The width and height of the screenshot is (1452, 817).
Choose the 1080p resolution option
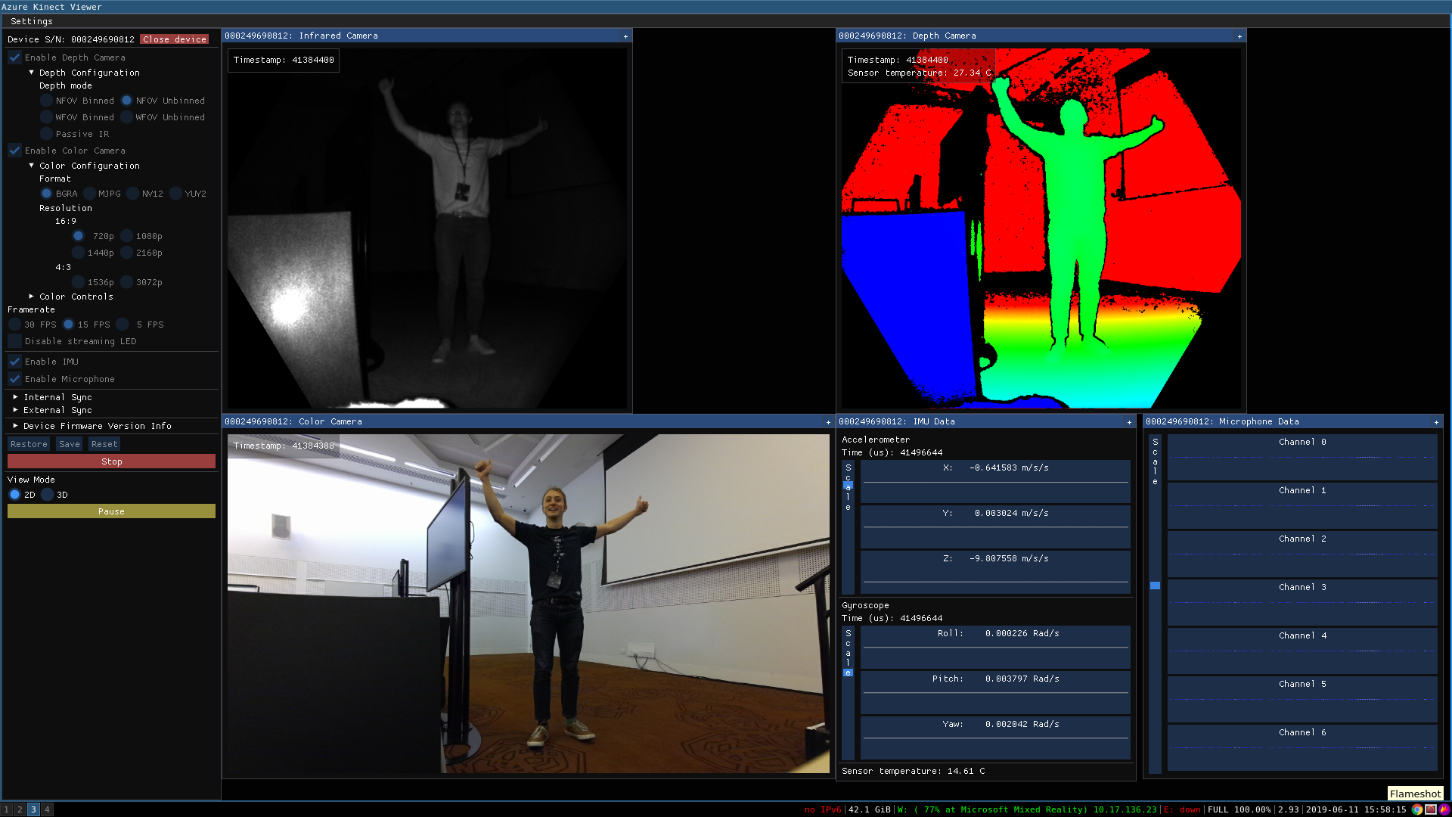tap(127, 236)
